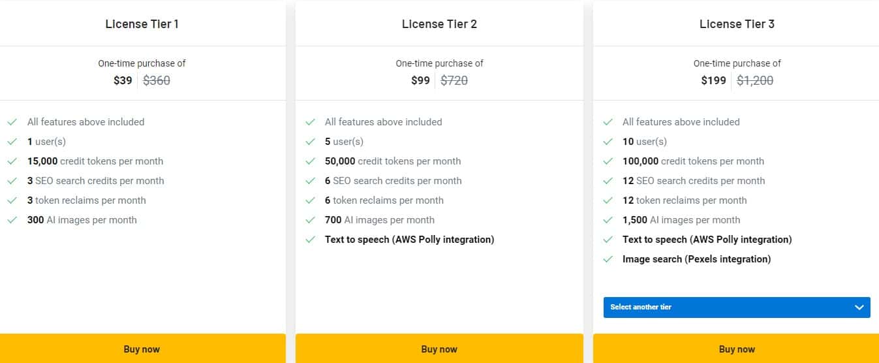Click the $199 price in Tier 3

[713, 81]
